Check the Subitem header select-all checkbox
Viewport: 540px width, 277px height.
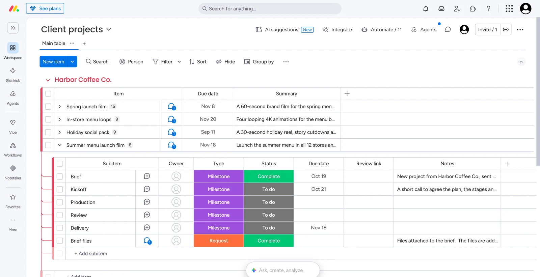(x=60, y=164)
